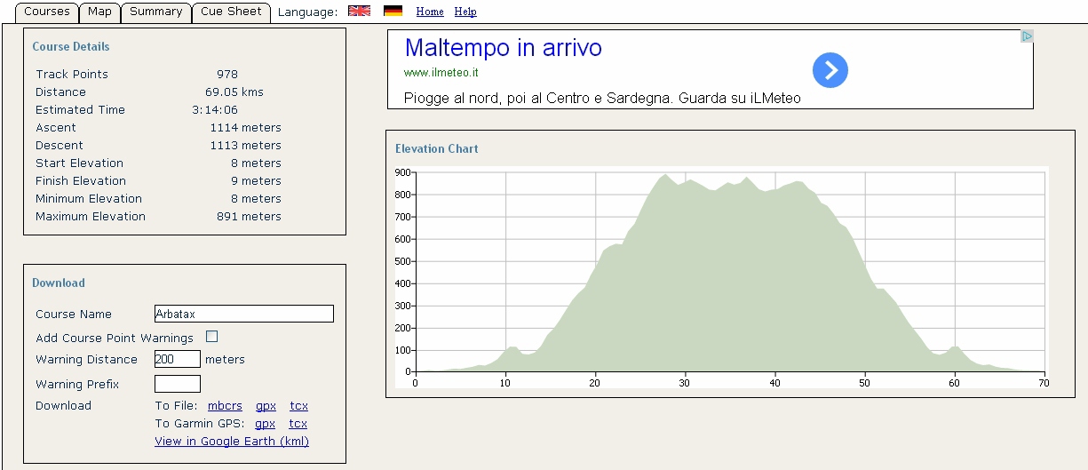Image resolution: width=1088 pixels, height=470 pixels.
Task: Send gpx to Garmin GPS
Action: 266,424
